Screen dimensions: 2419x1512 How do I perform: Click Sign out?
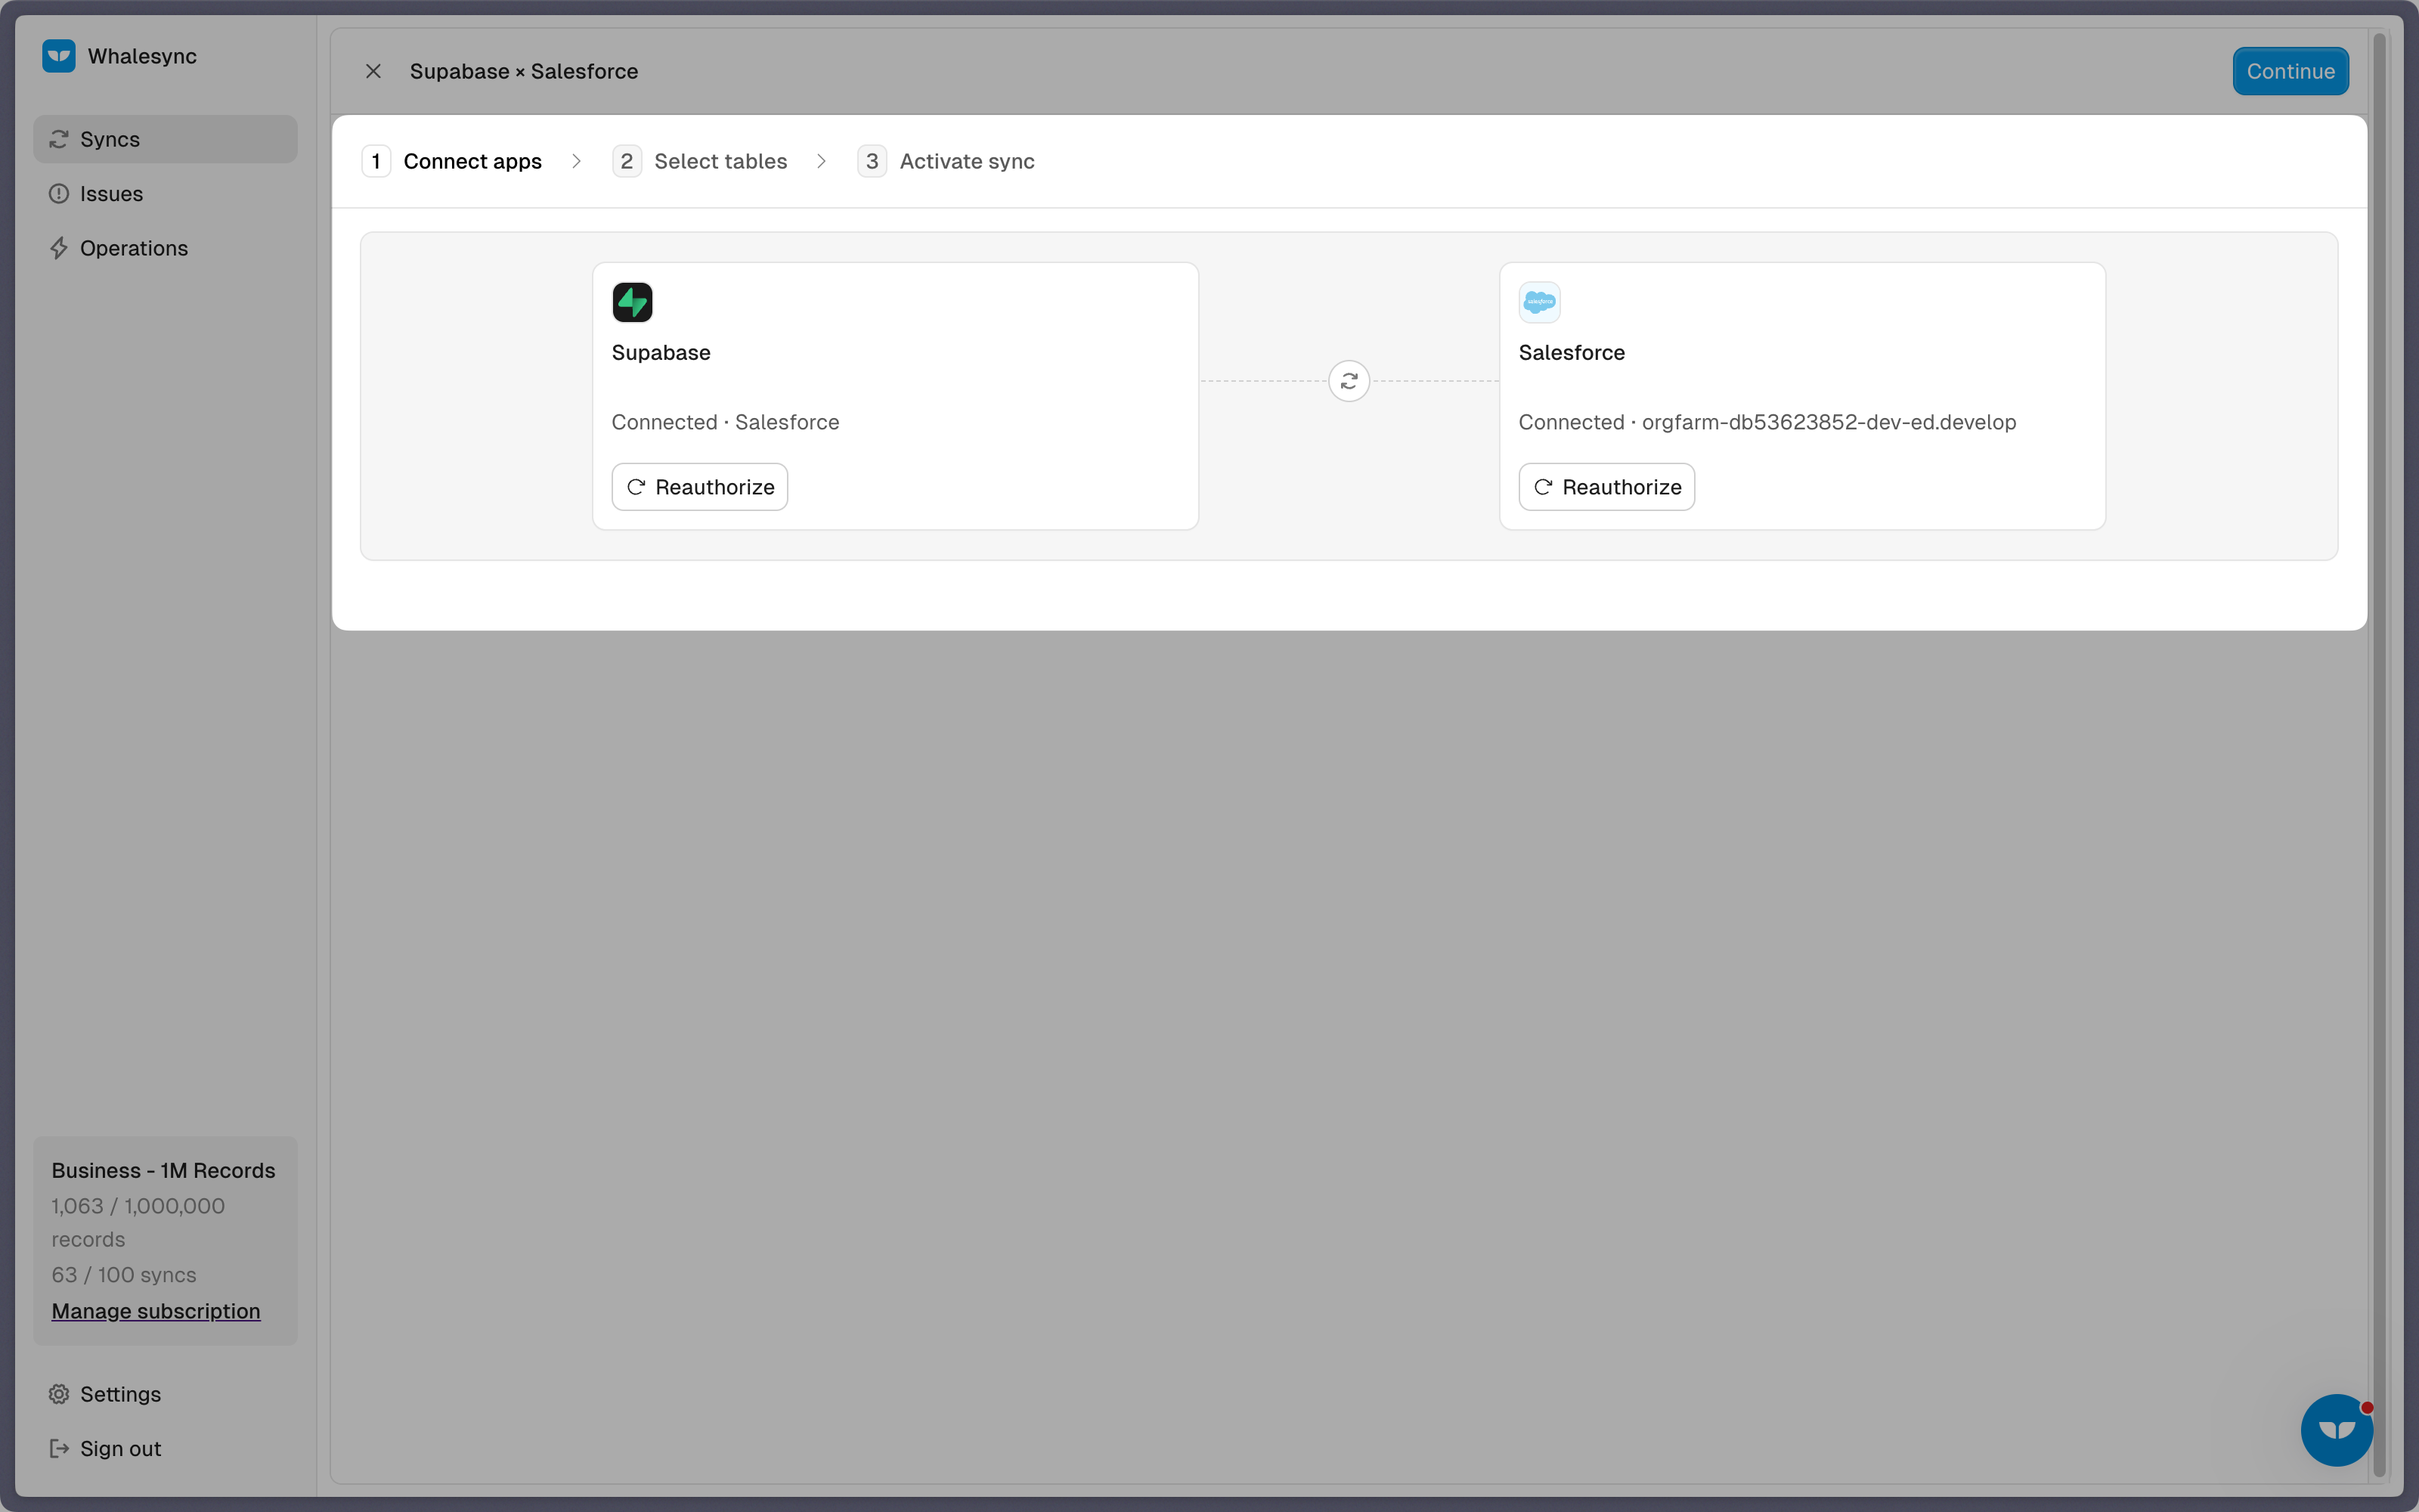(x=165, y=1448)
